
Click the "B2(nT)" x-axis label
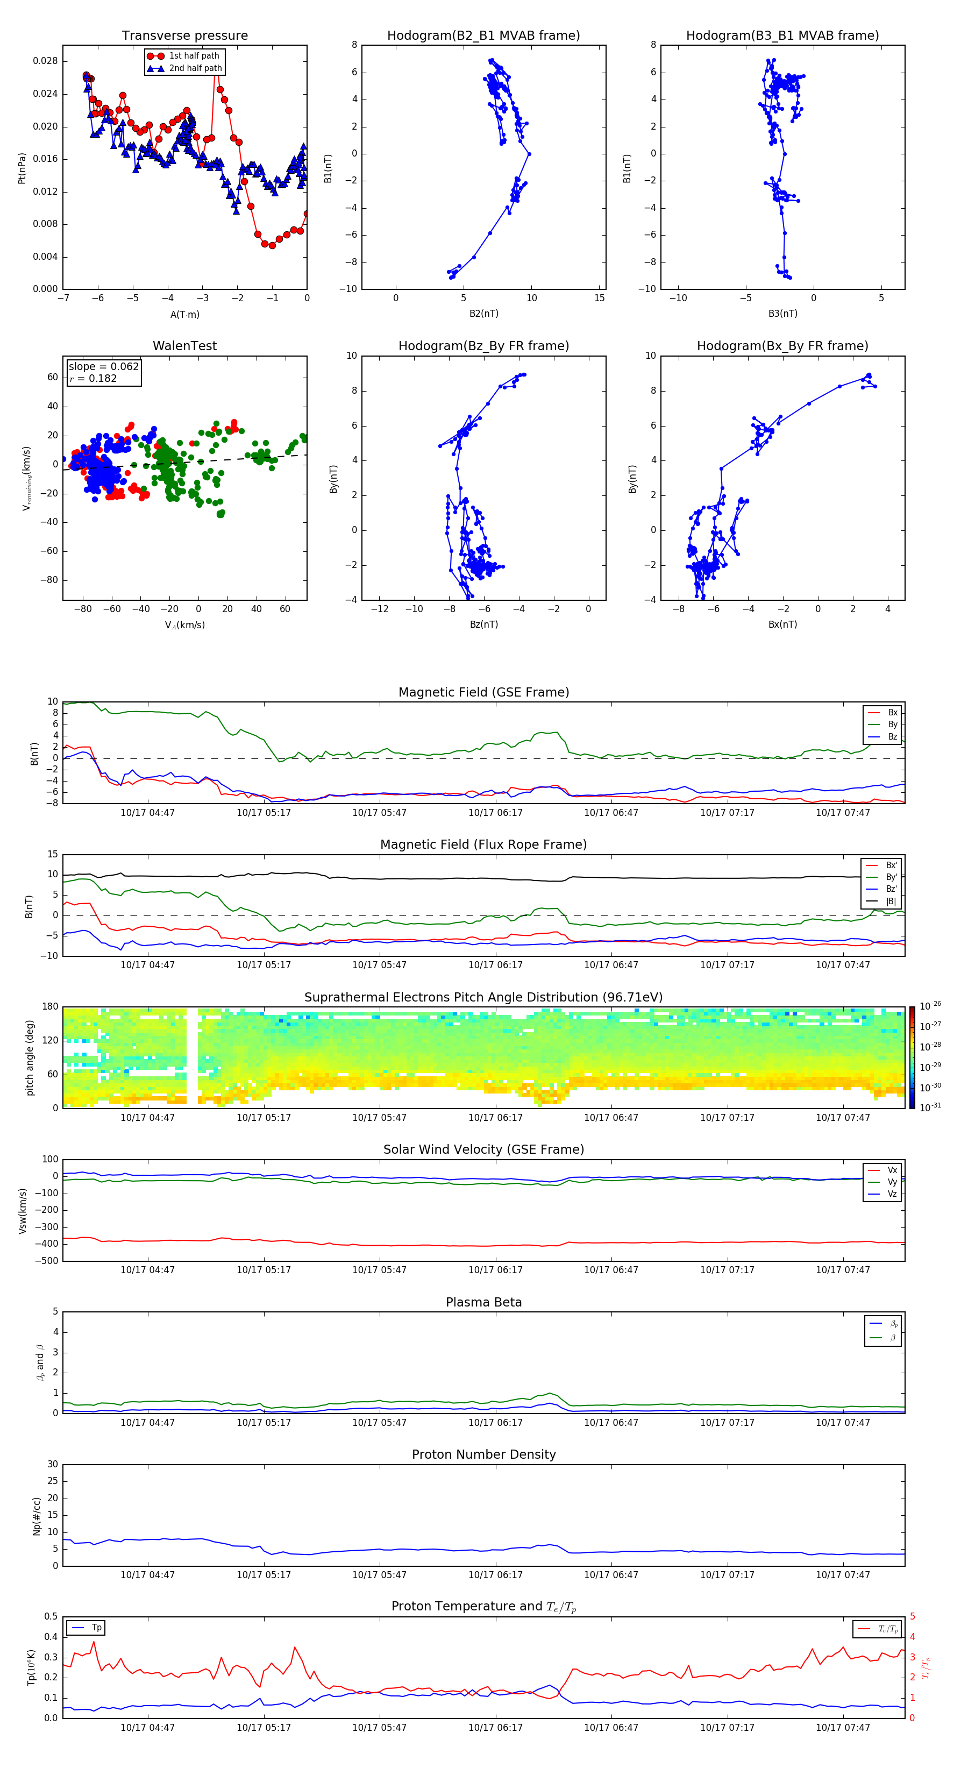pyautogui.click(x=483, y=314)
